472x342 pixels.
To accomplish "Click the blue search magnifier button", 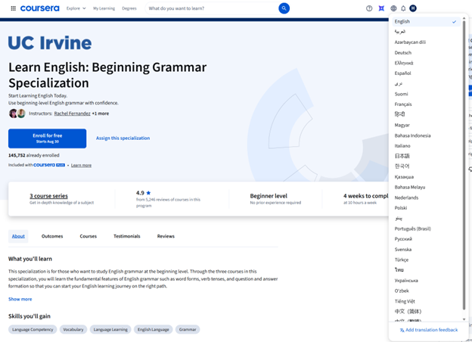I will pos(284,8).
